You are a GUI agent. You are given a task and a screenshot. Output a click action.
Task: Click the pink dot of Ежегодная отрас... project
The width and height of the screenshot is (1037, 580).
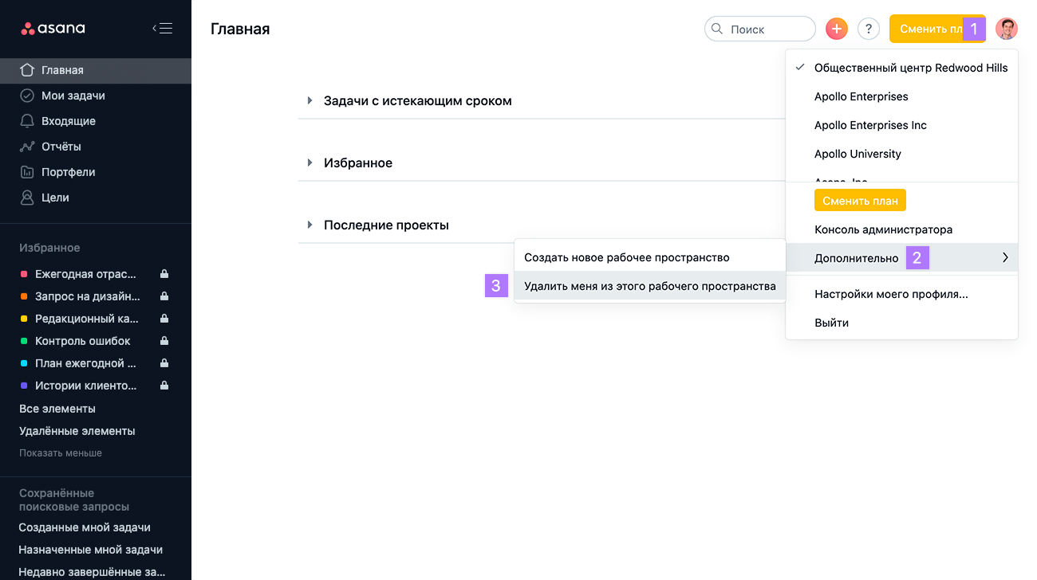click(24, 274)
